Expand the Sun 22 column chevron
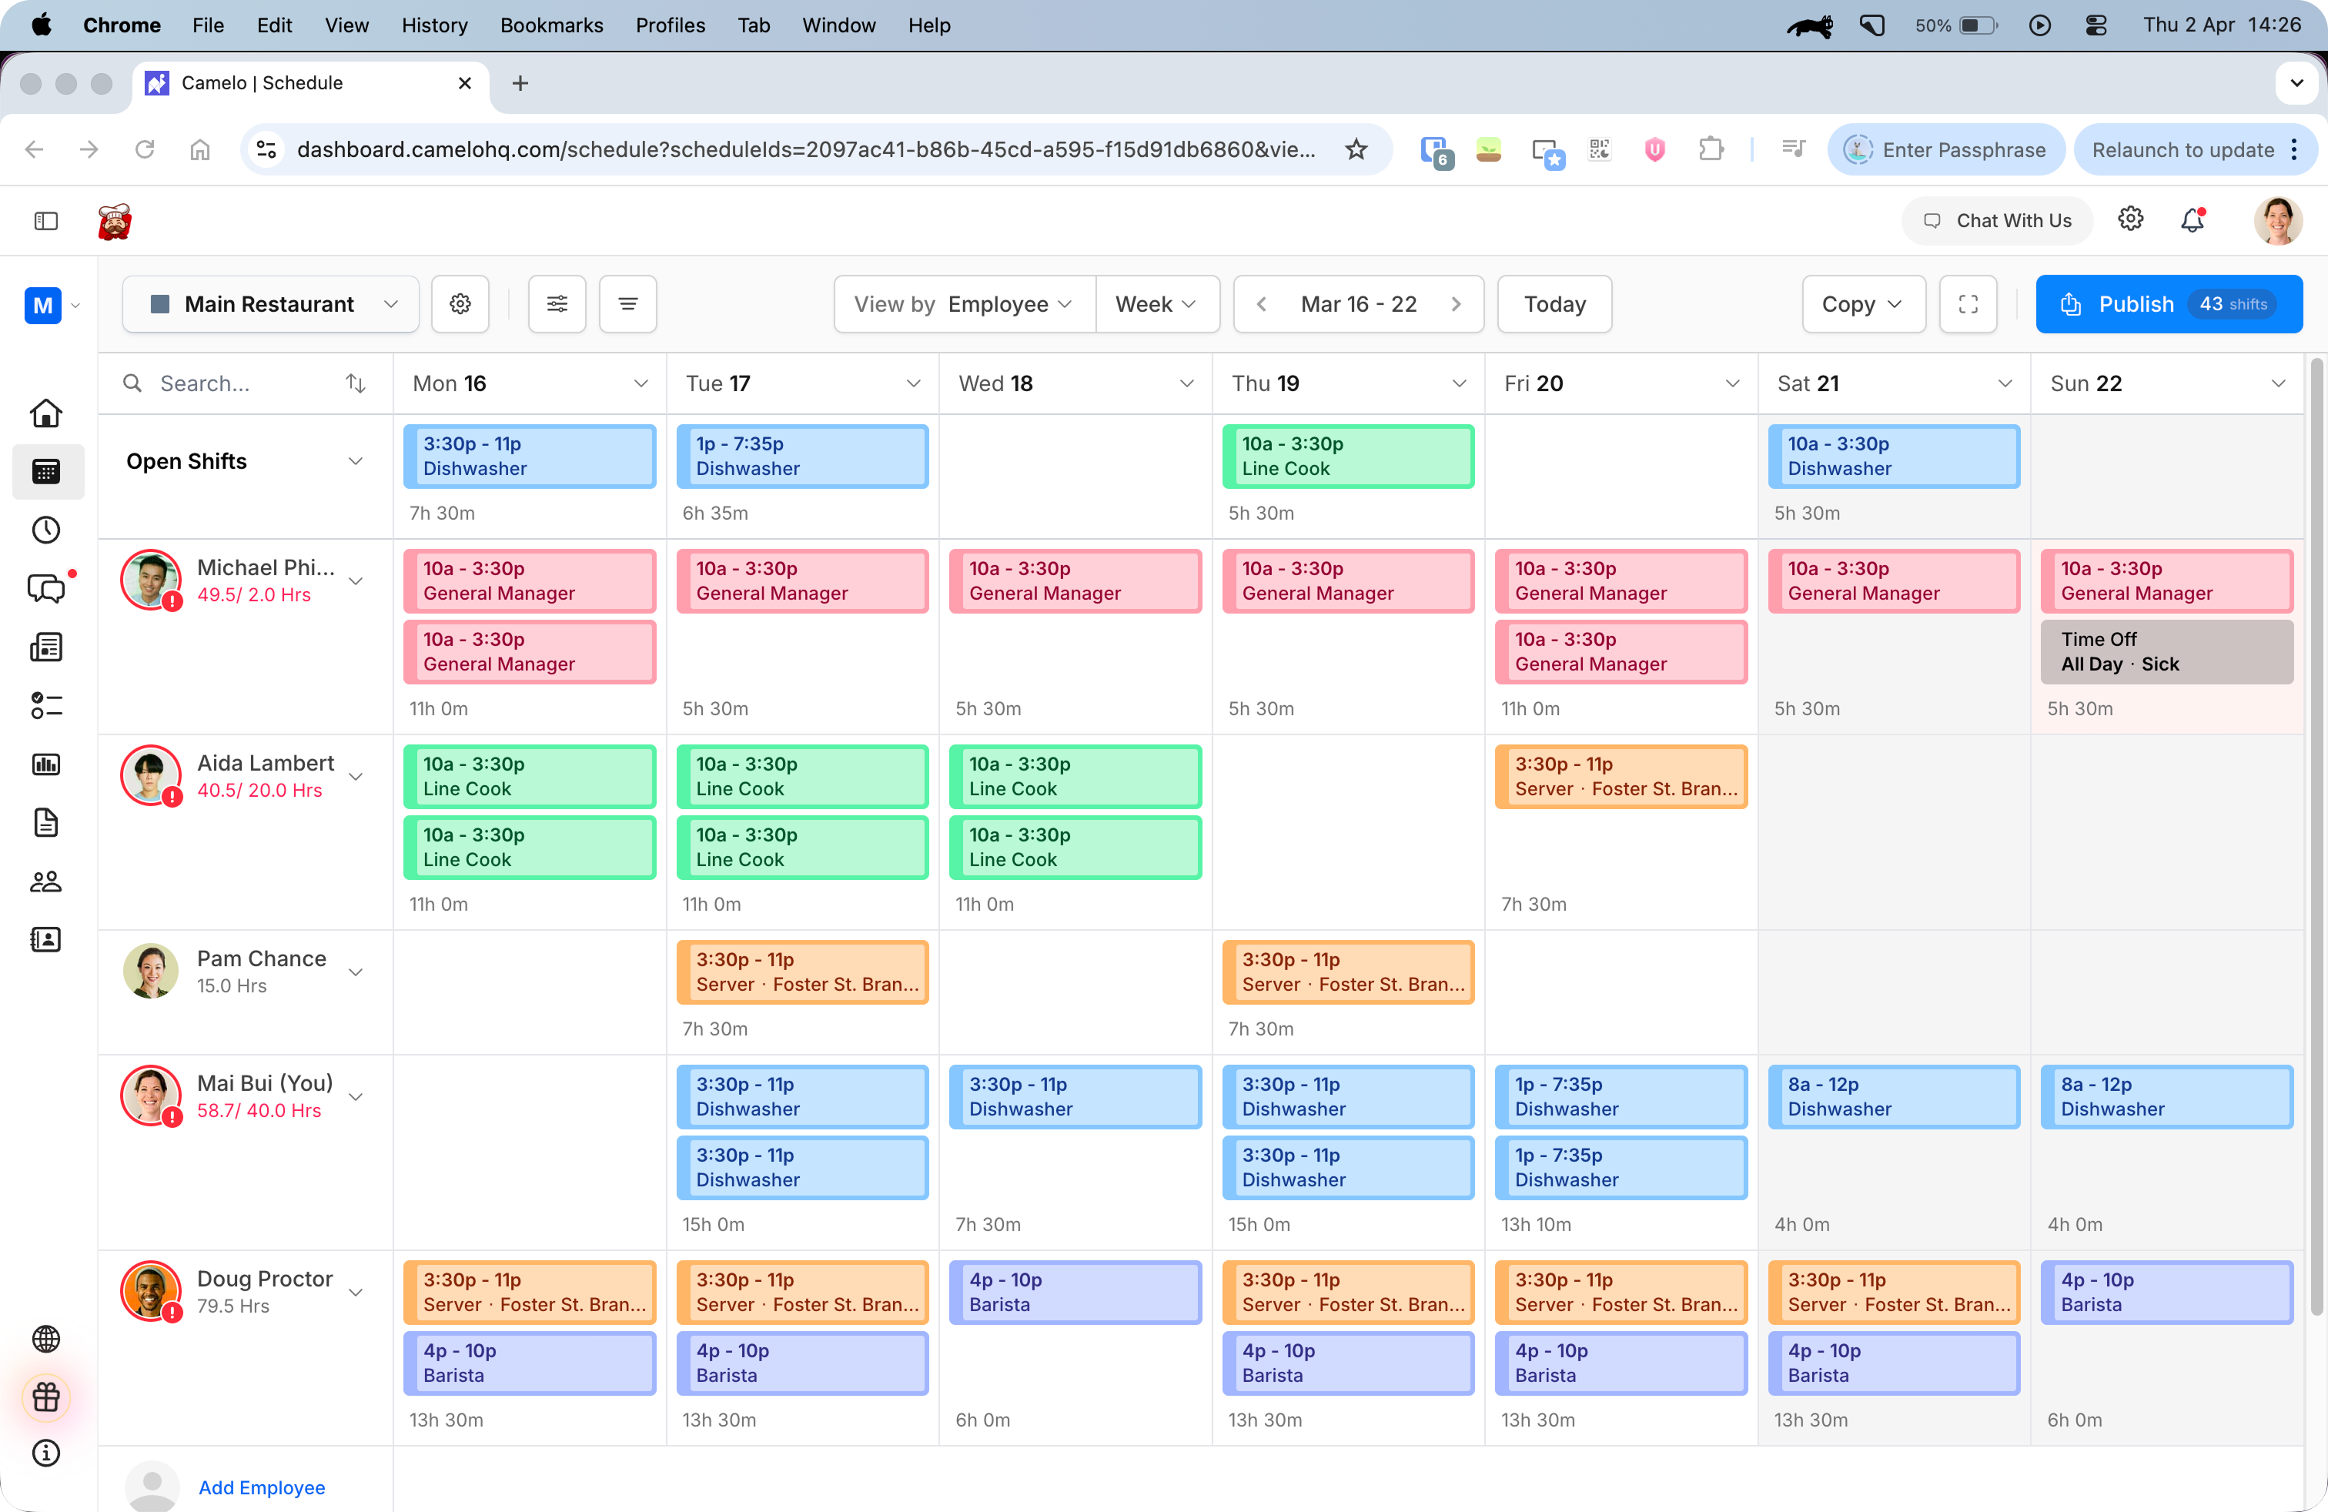This screenshot has height=1512, width=2328. click(2277, 383)
